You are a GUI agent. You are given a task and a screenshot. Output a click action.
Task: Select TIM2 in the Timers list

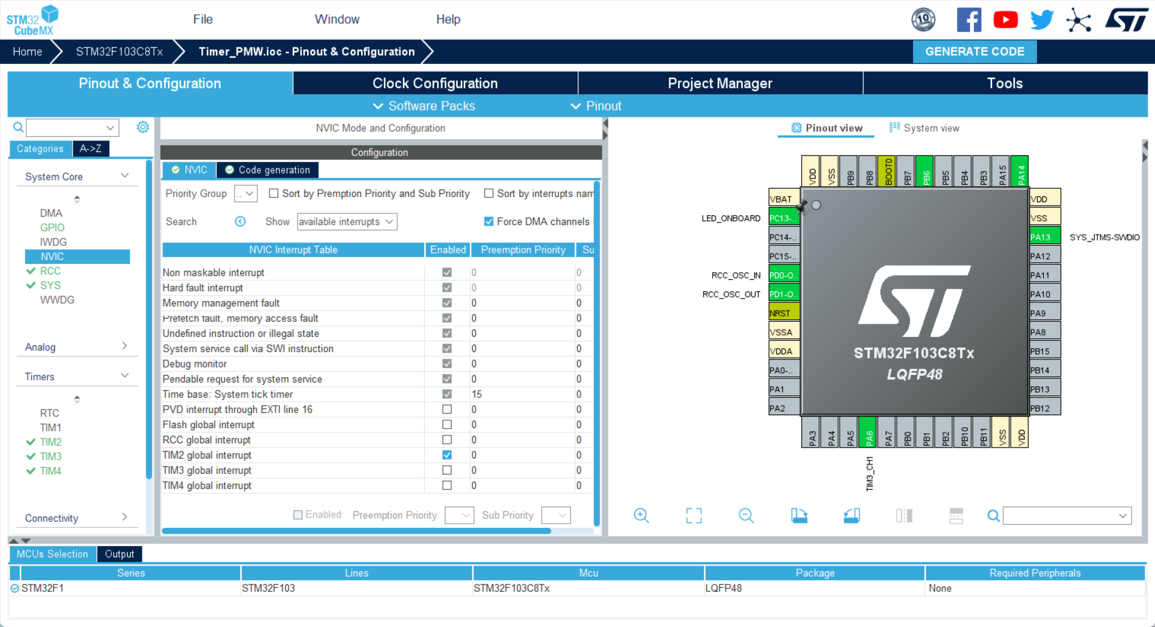pos(50,442)
